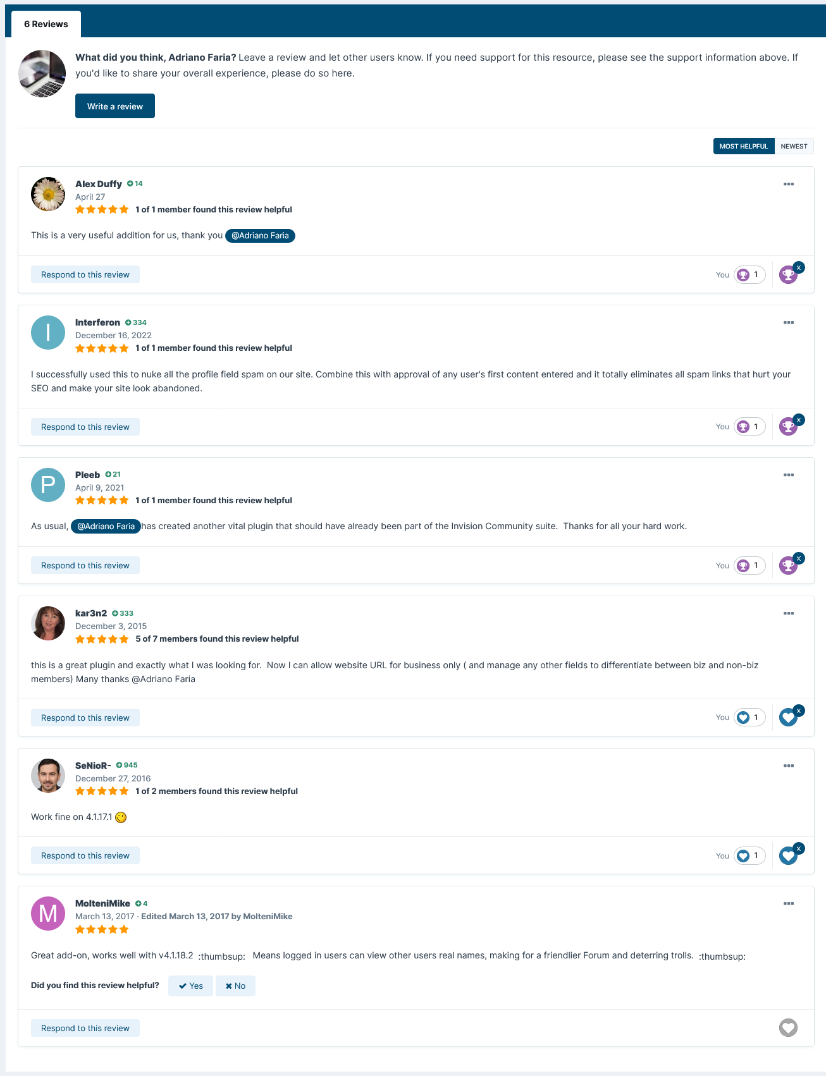
Task: Remove trophy reaction on Alex Duffy's review
Action: [799, 267]
